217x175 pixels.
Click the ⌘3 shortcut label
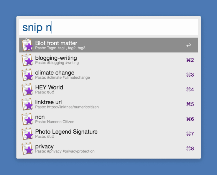190,75
